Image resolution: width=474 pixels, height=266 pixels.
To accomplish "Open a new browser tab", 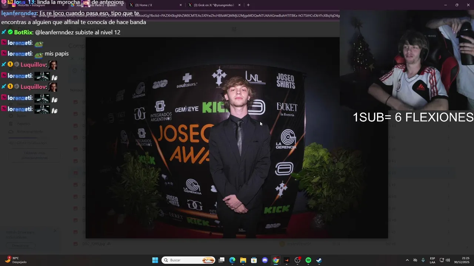I will click(x=248, y=5).
